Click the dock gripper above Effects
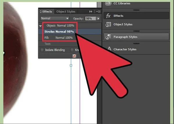 136,10
